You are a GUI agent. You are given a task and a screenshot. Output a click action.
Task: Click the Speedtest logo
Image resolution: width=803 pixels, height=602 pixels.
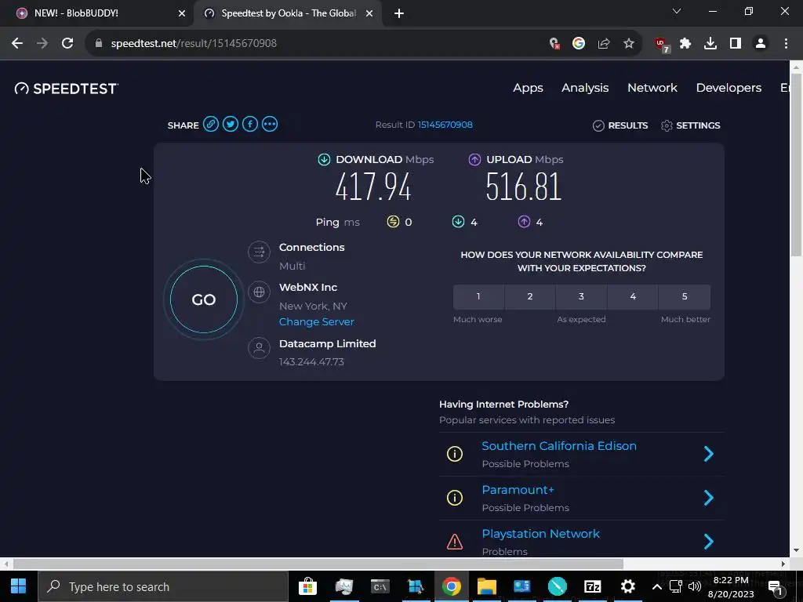pyautogui.click(x=67, y=89)
